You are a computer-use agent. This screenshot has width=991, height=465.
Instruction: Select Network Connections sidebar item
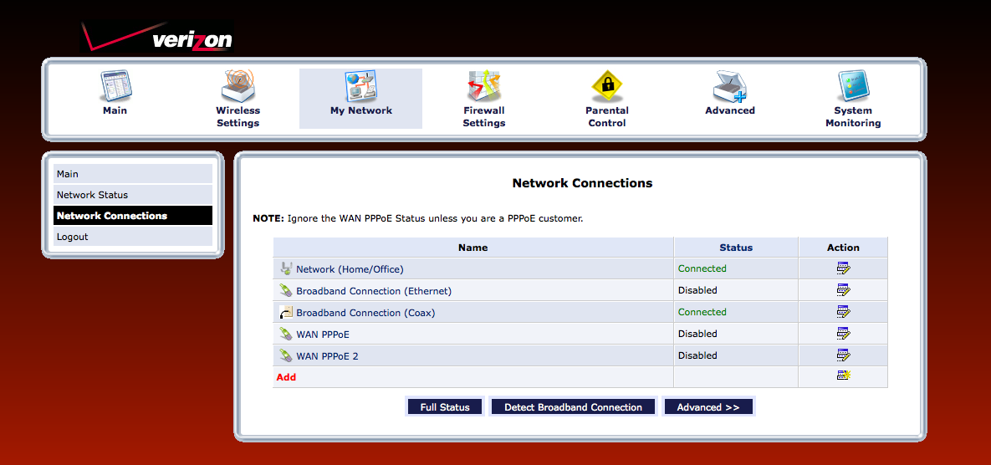point(133,216)
